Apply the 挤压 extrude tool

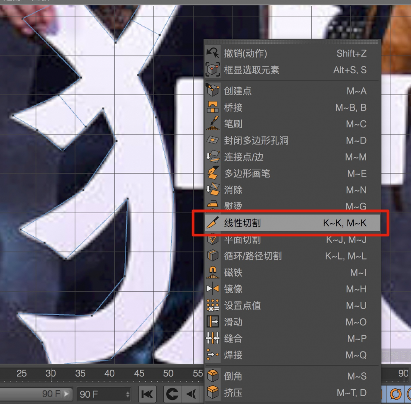[x=233, y=393]
